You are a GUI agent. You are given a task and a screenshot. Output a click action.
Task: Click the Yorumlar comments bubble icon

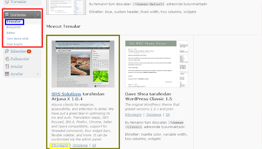pyautogui.click(x=7, y=2)
